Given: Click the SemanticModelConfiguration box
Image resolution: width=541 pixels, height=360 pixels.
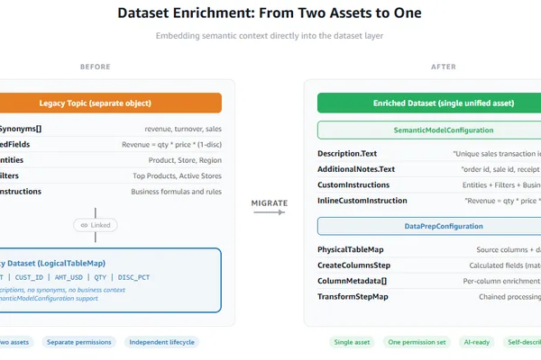Looking at the screenshot, I should [x=429, y=130].
